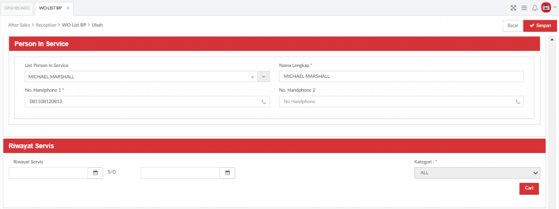Open the Kategori ALL dropdown
This screenshot has height=209, width=559.
[477, 173]
